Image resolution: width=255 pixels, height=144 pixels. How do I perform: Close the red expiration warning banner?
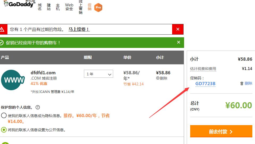(178, 29)
